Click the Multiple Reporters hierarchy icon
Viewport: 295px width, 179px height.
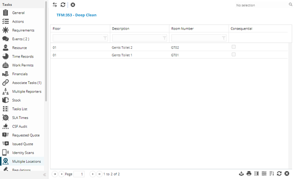tap(5, 91)
